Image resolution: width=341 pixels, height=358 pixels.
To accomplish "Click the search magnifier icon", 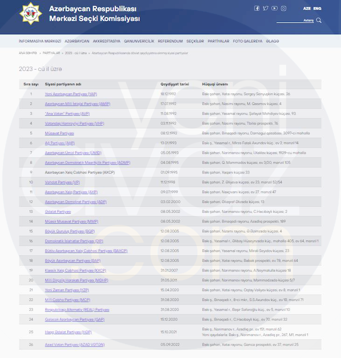I will (319, 20).
